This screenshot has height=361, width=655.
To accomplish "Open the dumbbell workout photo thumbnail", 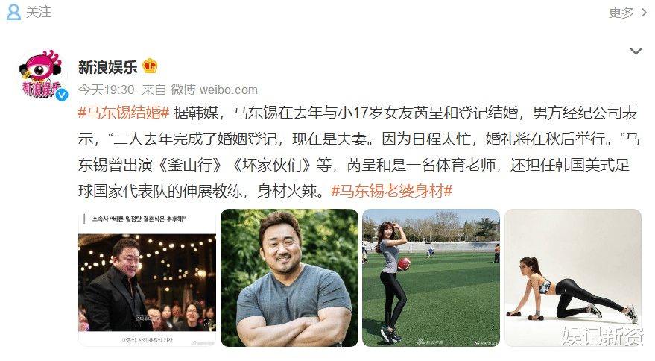I will pyautogui.click(x=573, y=277).
